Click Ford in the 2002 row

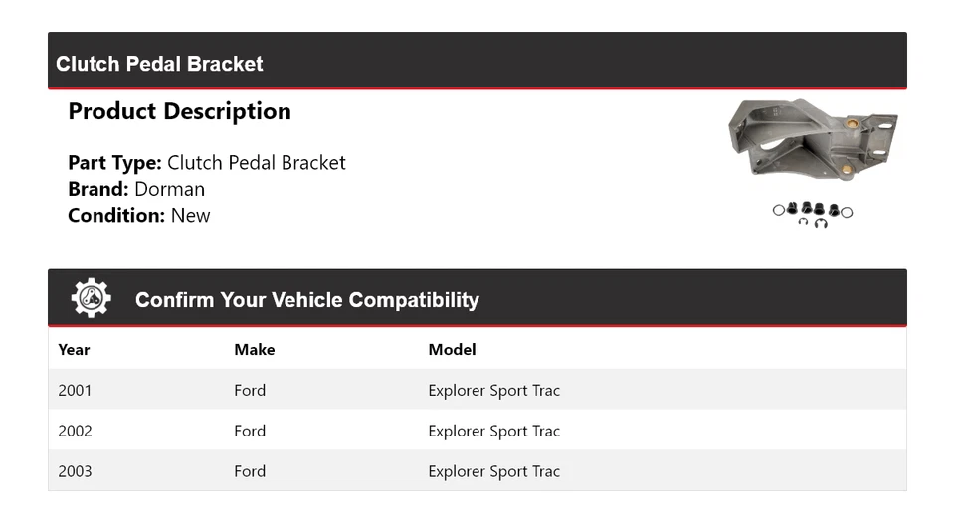250,431
